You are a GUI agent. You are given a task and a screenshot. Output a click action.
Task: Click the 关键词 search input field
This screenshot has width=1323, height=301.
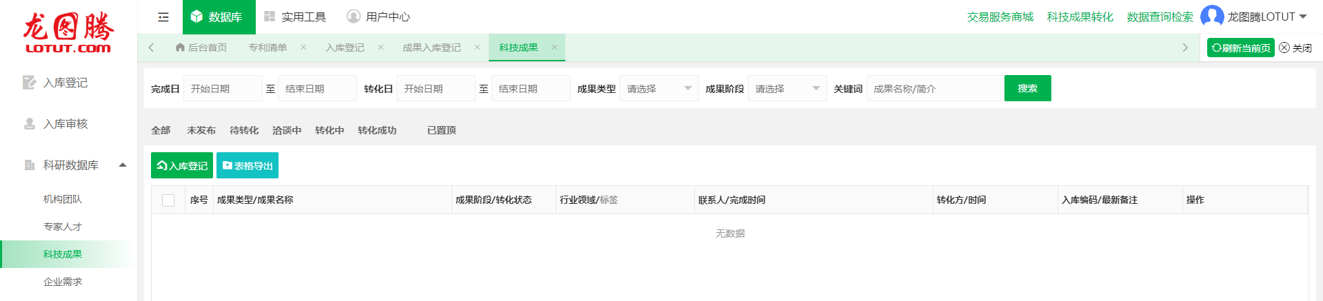(x=934, y=89)
